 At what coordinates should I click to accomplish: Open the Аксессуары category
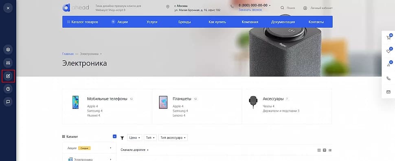click(273, 99)
